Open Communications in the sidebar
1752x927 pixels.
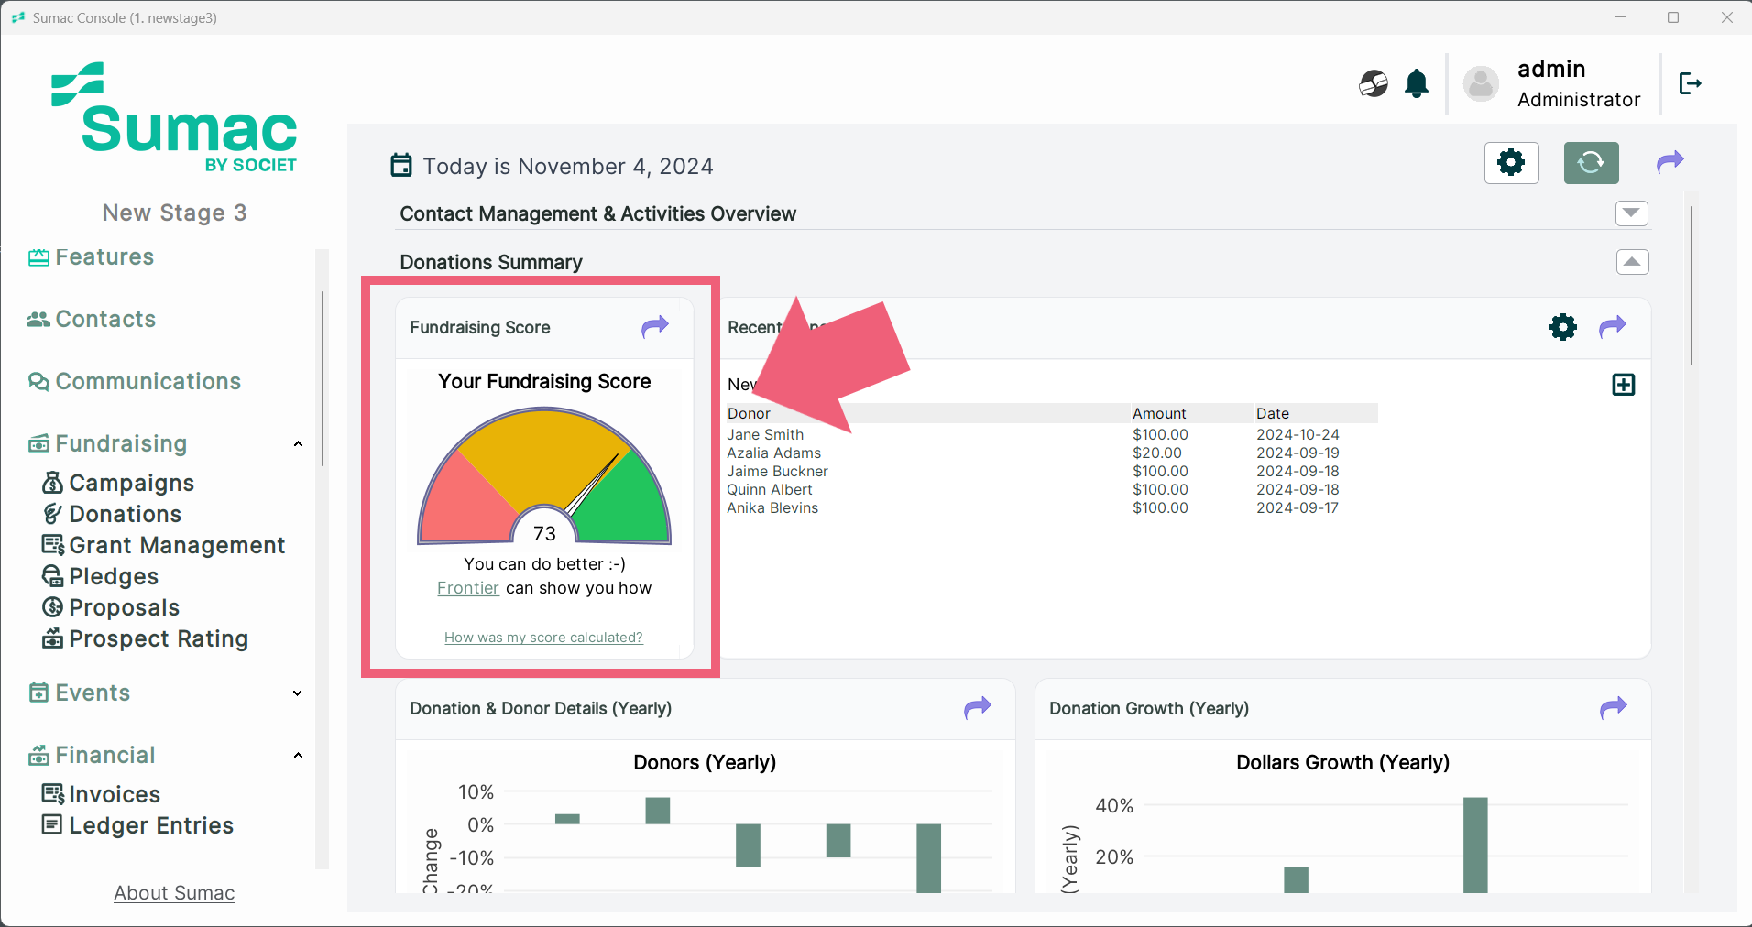coord(135,382)
